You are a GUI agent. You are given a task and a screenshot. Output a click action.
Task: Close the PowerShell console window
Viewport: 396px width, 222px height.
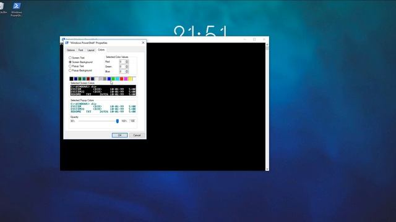click(264, 39)
